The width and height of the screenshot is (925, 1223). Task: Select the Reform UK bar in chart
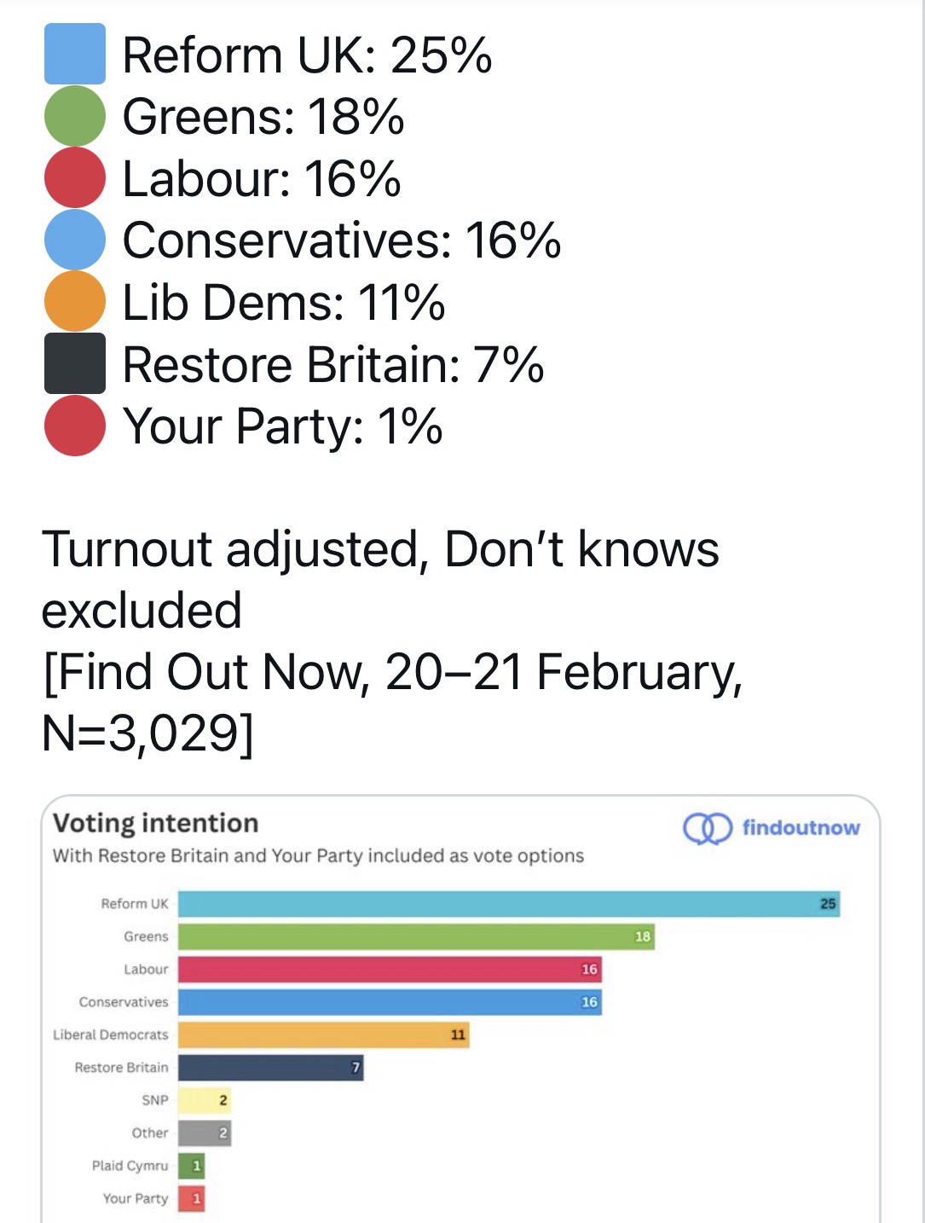click(x=508, y=904)
